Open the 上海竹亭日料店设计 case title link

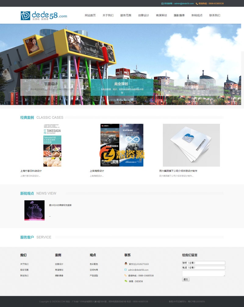31,171
